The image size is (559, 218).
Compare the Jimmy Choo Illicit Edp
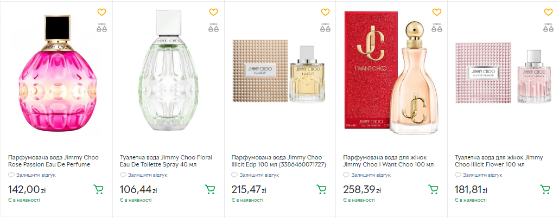[x=325, y=29]
